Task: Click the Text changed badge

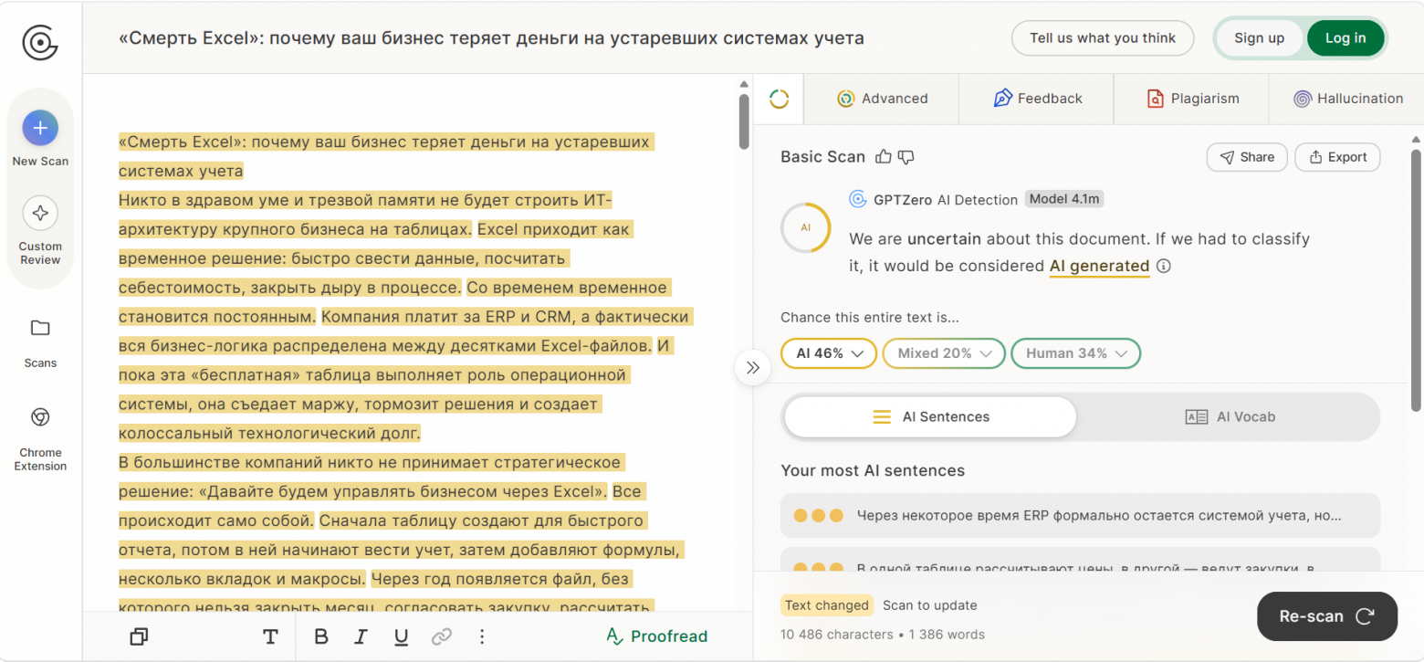Action: coord(826,605)
